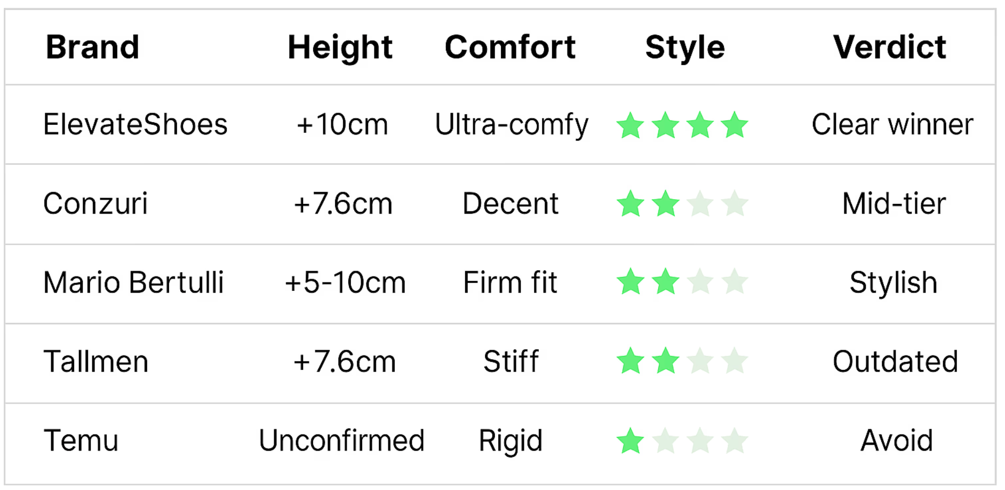Select the Mario Bertulli brand name
This screenshot has height=490, width=1005.
(133, 282)
